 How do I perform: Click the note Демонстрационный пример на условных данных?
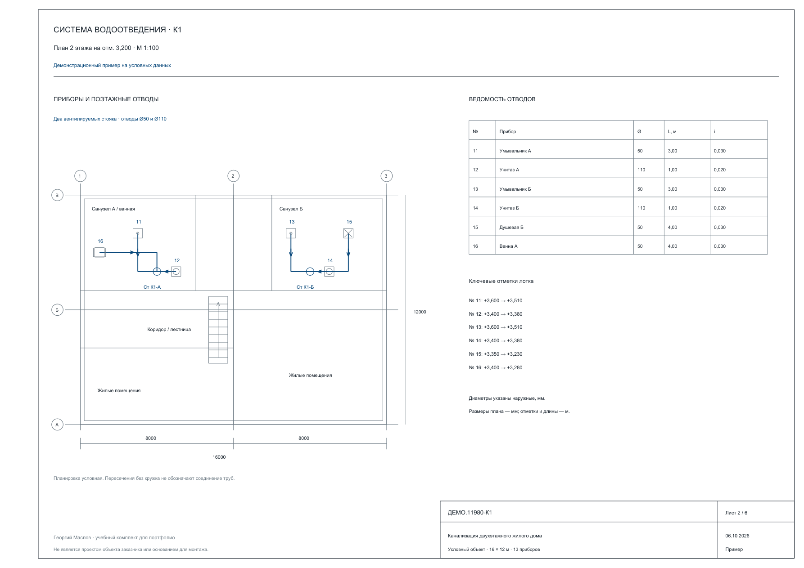click(x=112, y=65)
